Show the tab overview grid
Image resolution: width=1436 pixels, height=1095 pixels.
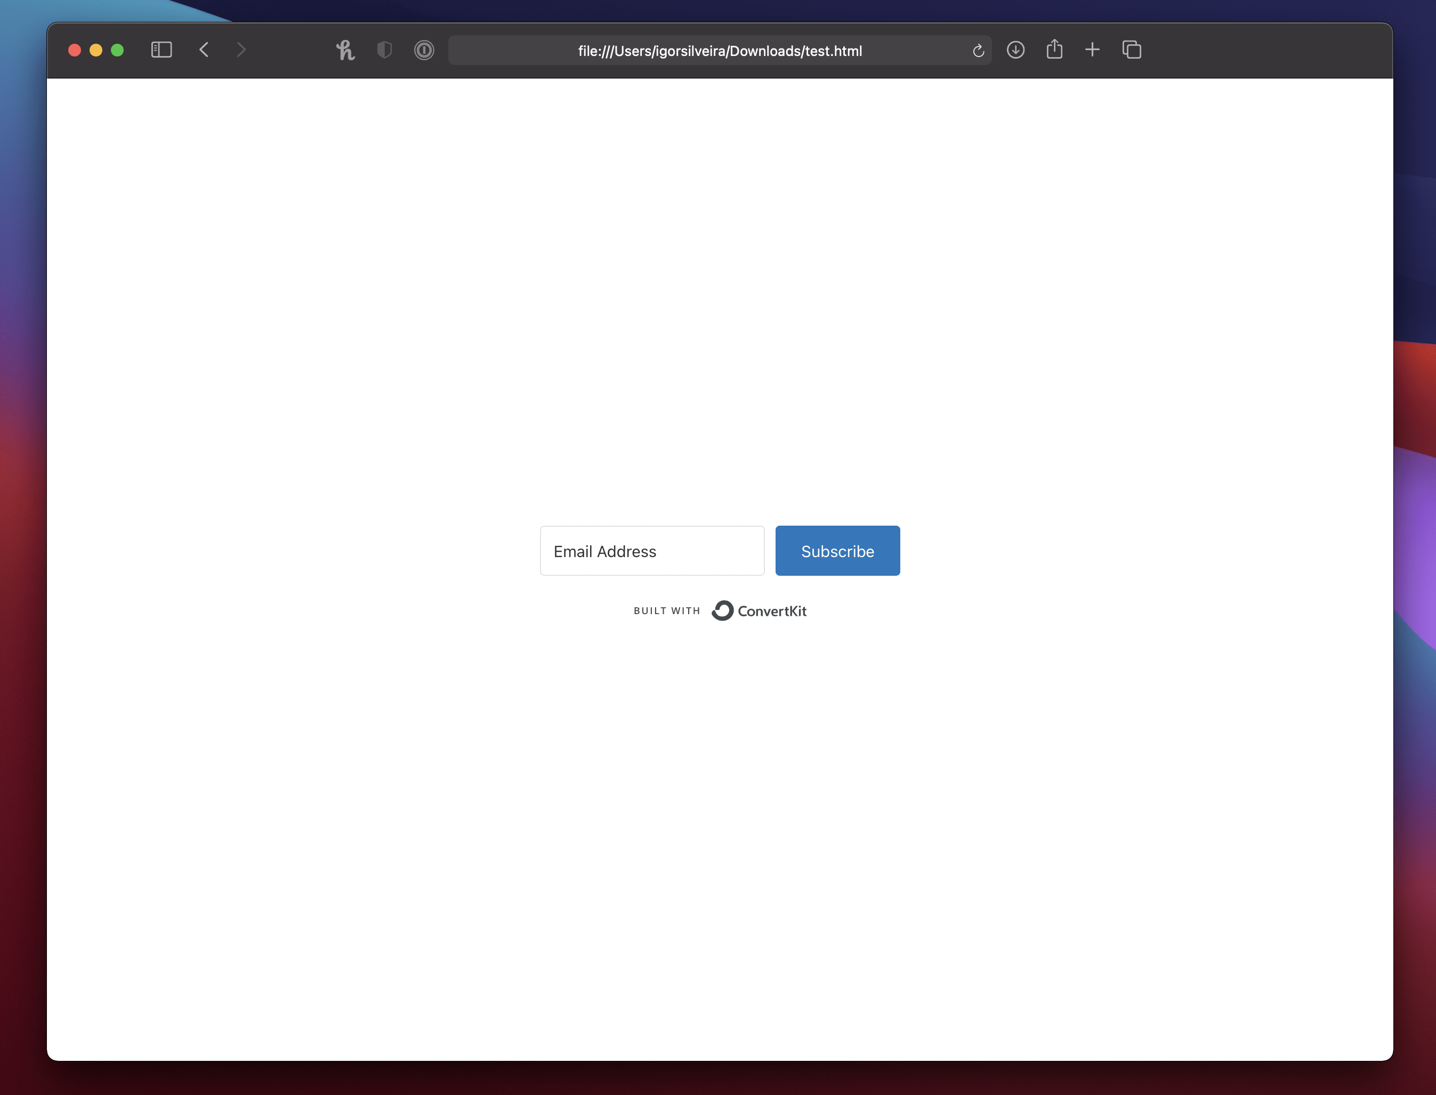[x=1132, y=50]
